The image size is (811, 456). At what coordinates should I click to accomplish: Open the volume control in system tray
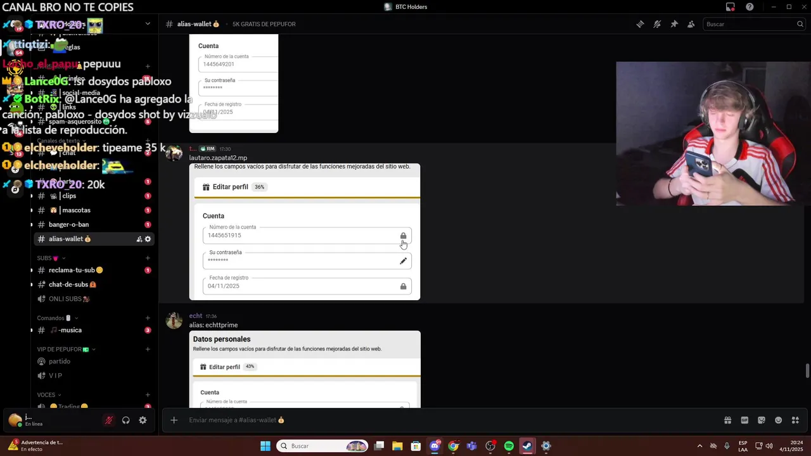click(770, 446)
